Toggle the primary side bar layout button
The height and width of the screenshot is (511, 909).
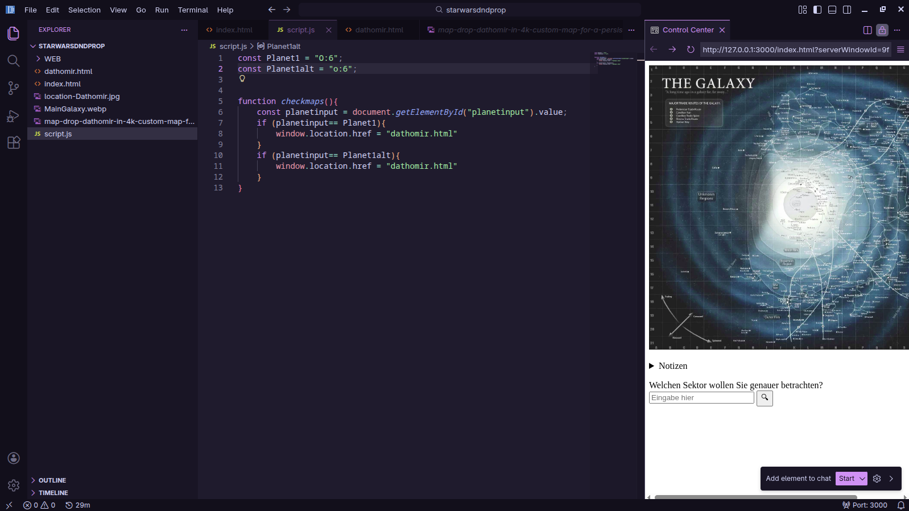[817, 10]
